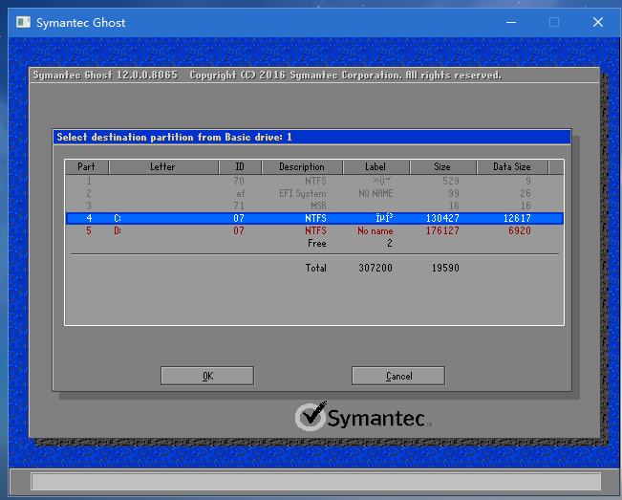Click the ID column header
The image size is (622, 500).
point(240,167)
